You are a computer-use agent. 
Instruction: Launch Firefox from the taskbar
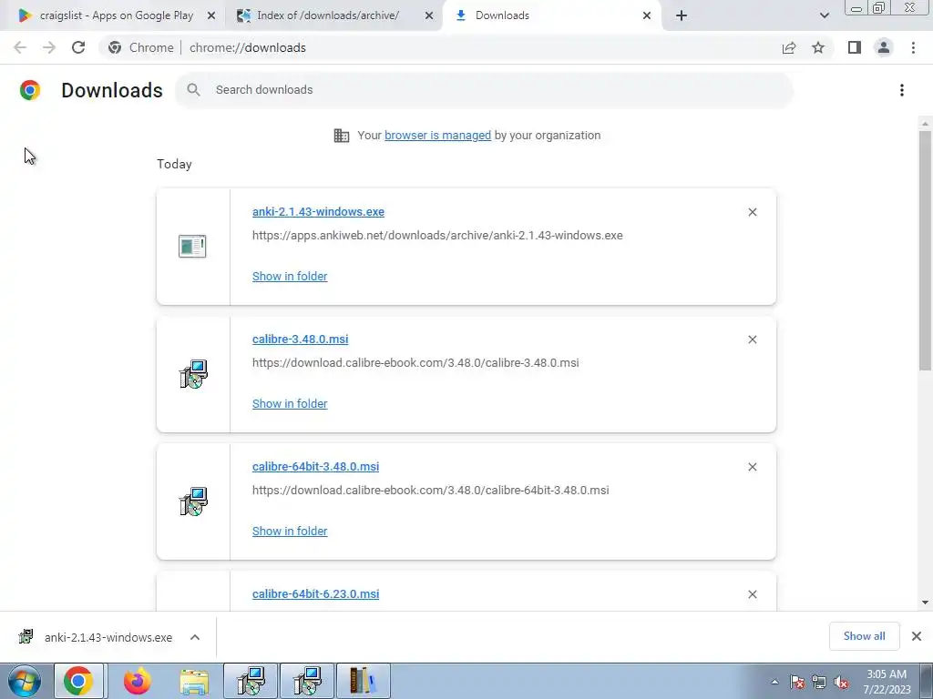(137, 681)
